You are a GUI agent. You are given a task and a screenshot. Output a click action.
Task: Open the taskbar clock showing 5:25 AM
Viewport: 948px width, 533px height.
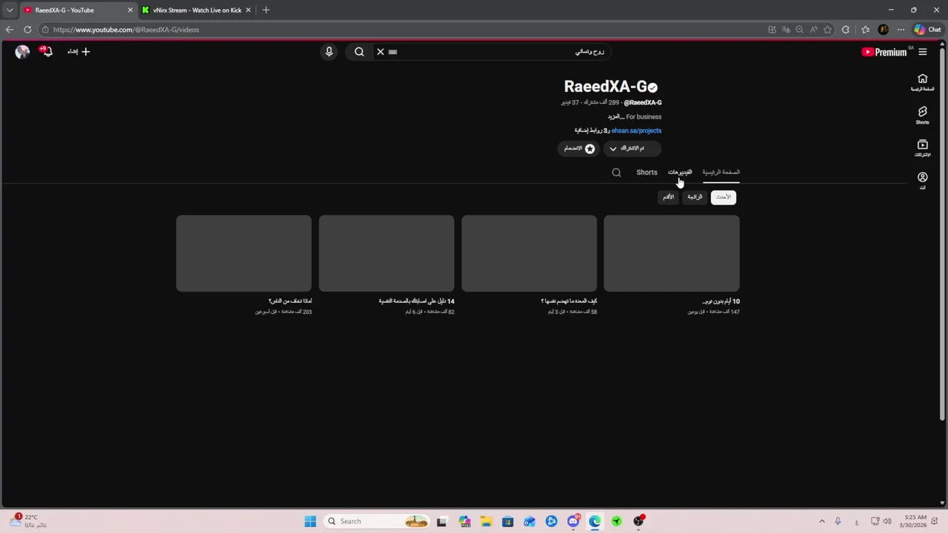point(913,521)
